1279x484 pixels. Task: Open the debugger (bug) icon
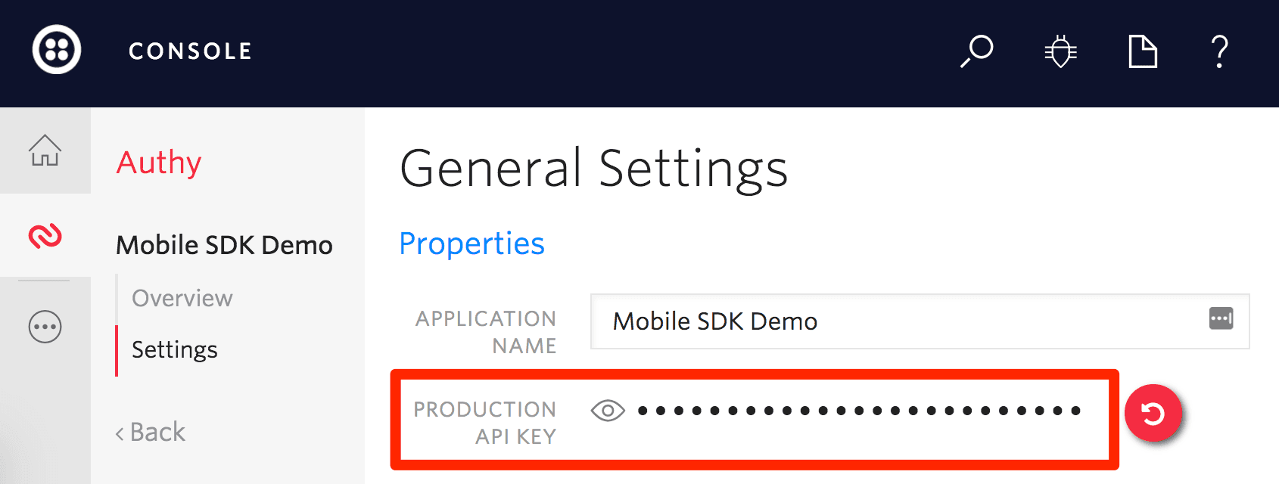click(1061, 51)
